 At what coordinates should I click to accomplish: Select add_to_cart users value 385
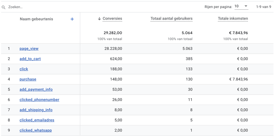(189, 59)
